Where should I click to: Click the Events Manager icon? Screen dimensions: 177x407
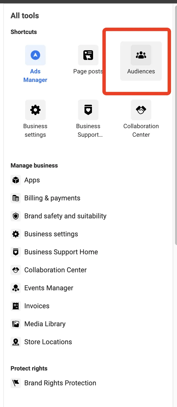(16, 288)
